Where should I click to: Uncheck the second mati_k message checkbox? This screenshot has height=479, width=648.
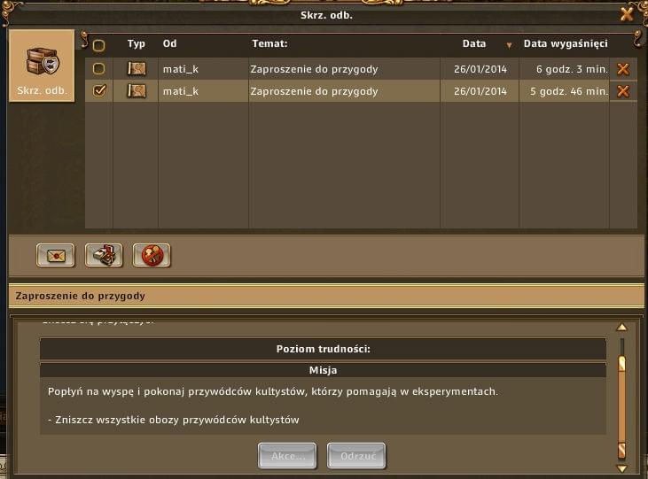click(99, 90)
